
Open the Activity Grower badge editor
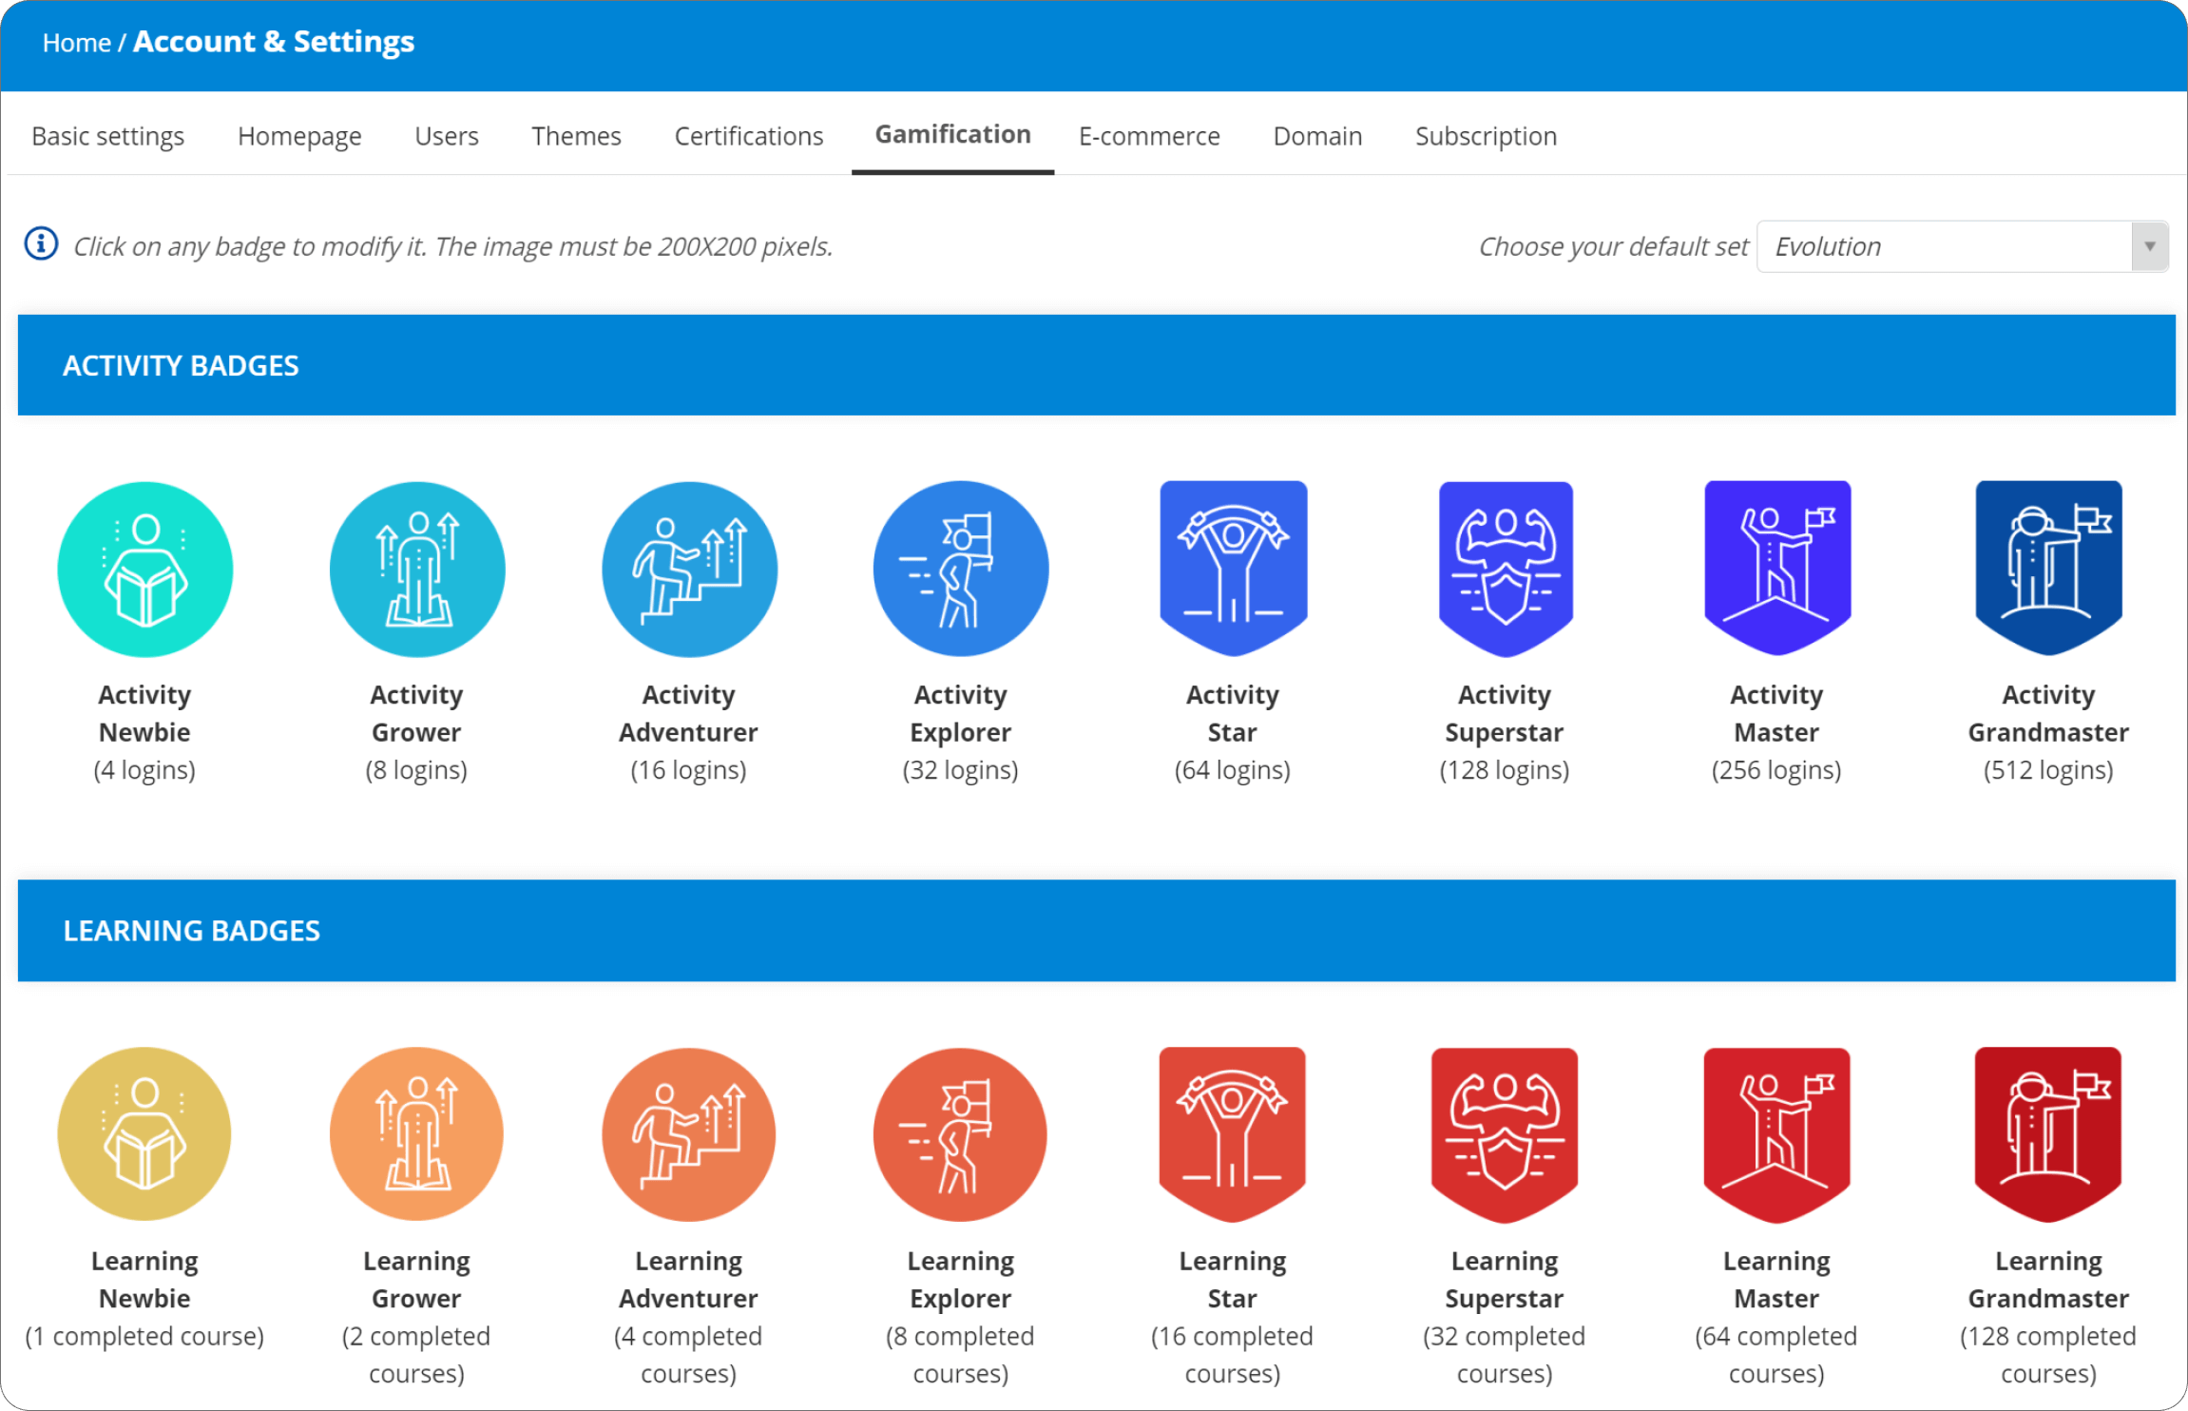pos(416,568)
